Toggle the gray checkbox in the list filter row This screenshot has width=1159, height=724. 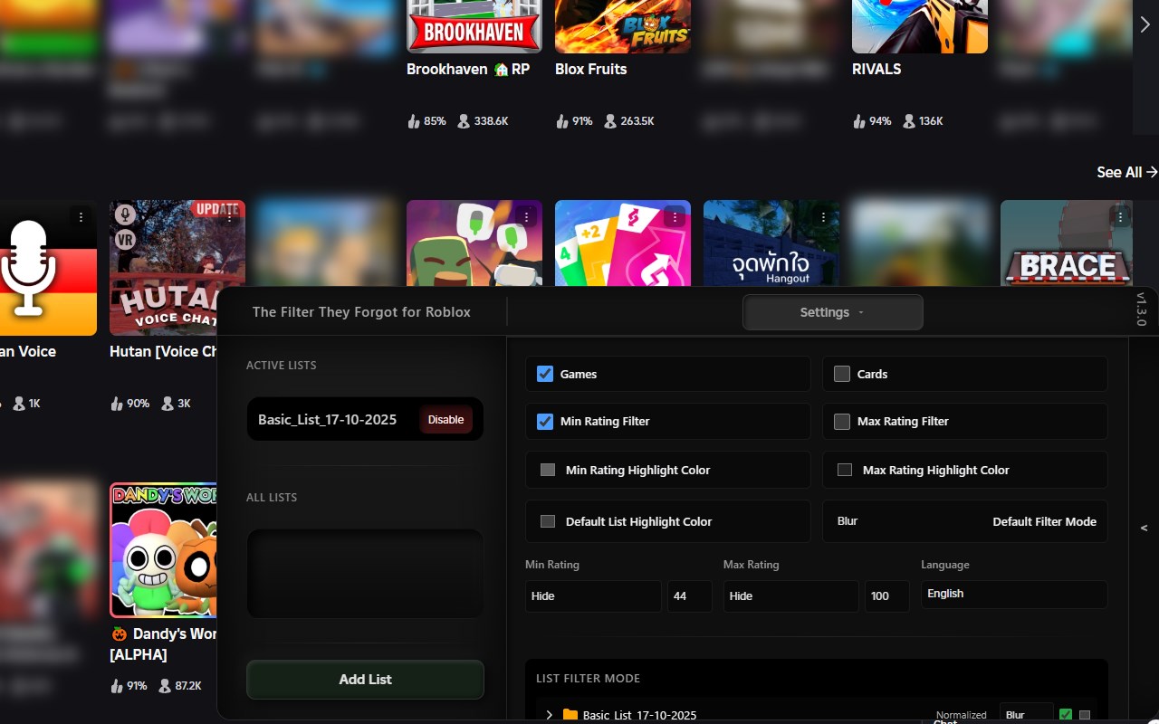point(1085,715)
